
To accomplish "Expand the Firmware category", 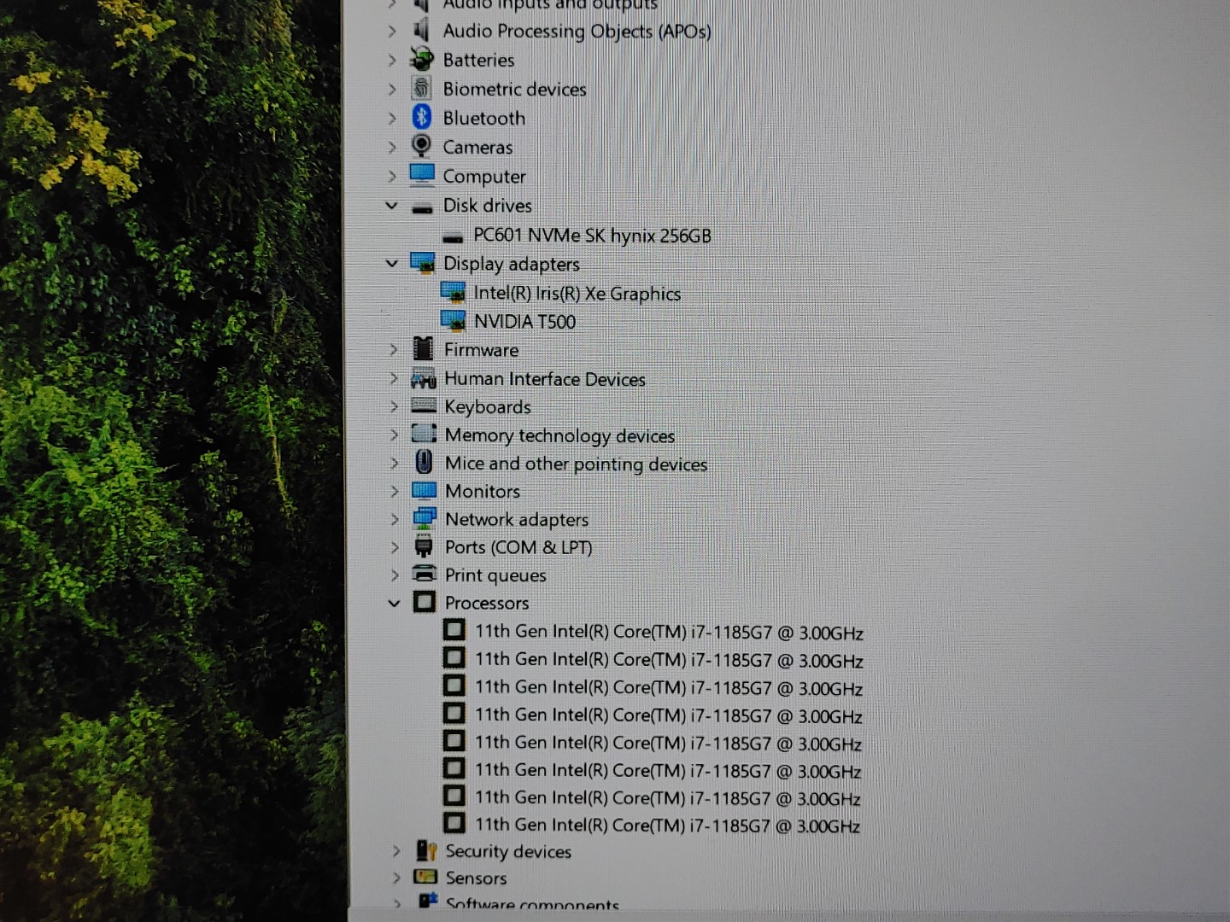I will (x=393, y=349).
